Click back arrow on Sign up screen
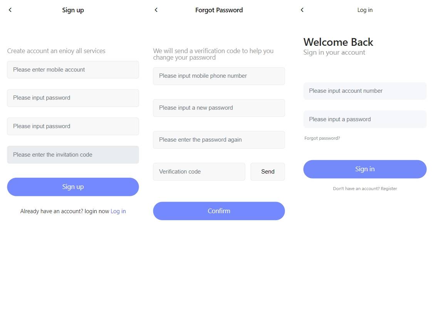Viewport: 438px width, 324px height. click(x=10, y=10)
